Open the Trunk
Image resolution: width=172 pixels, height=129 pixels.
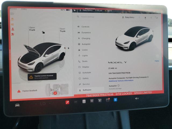tap(62, 30)
